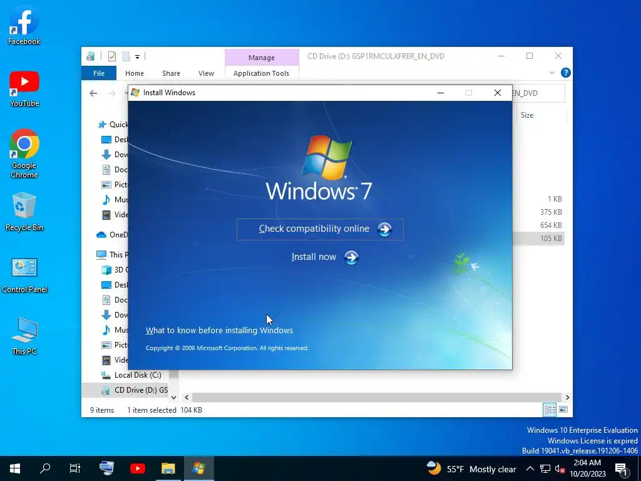Open the notification center icon
641x481 pixels.
coord(622,468)
